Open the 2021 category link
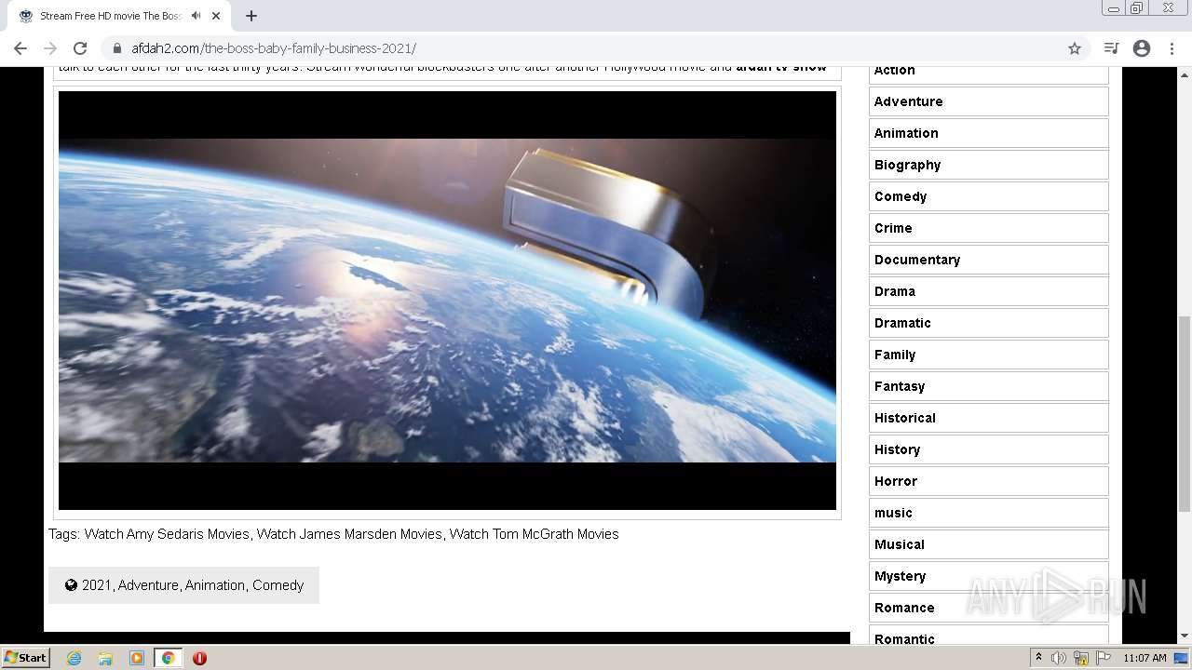This screenshot has height=670, width=1192. [96, 585]
